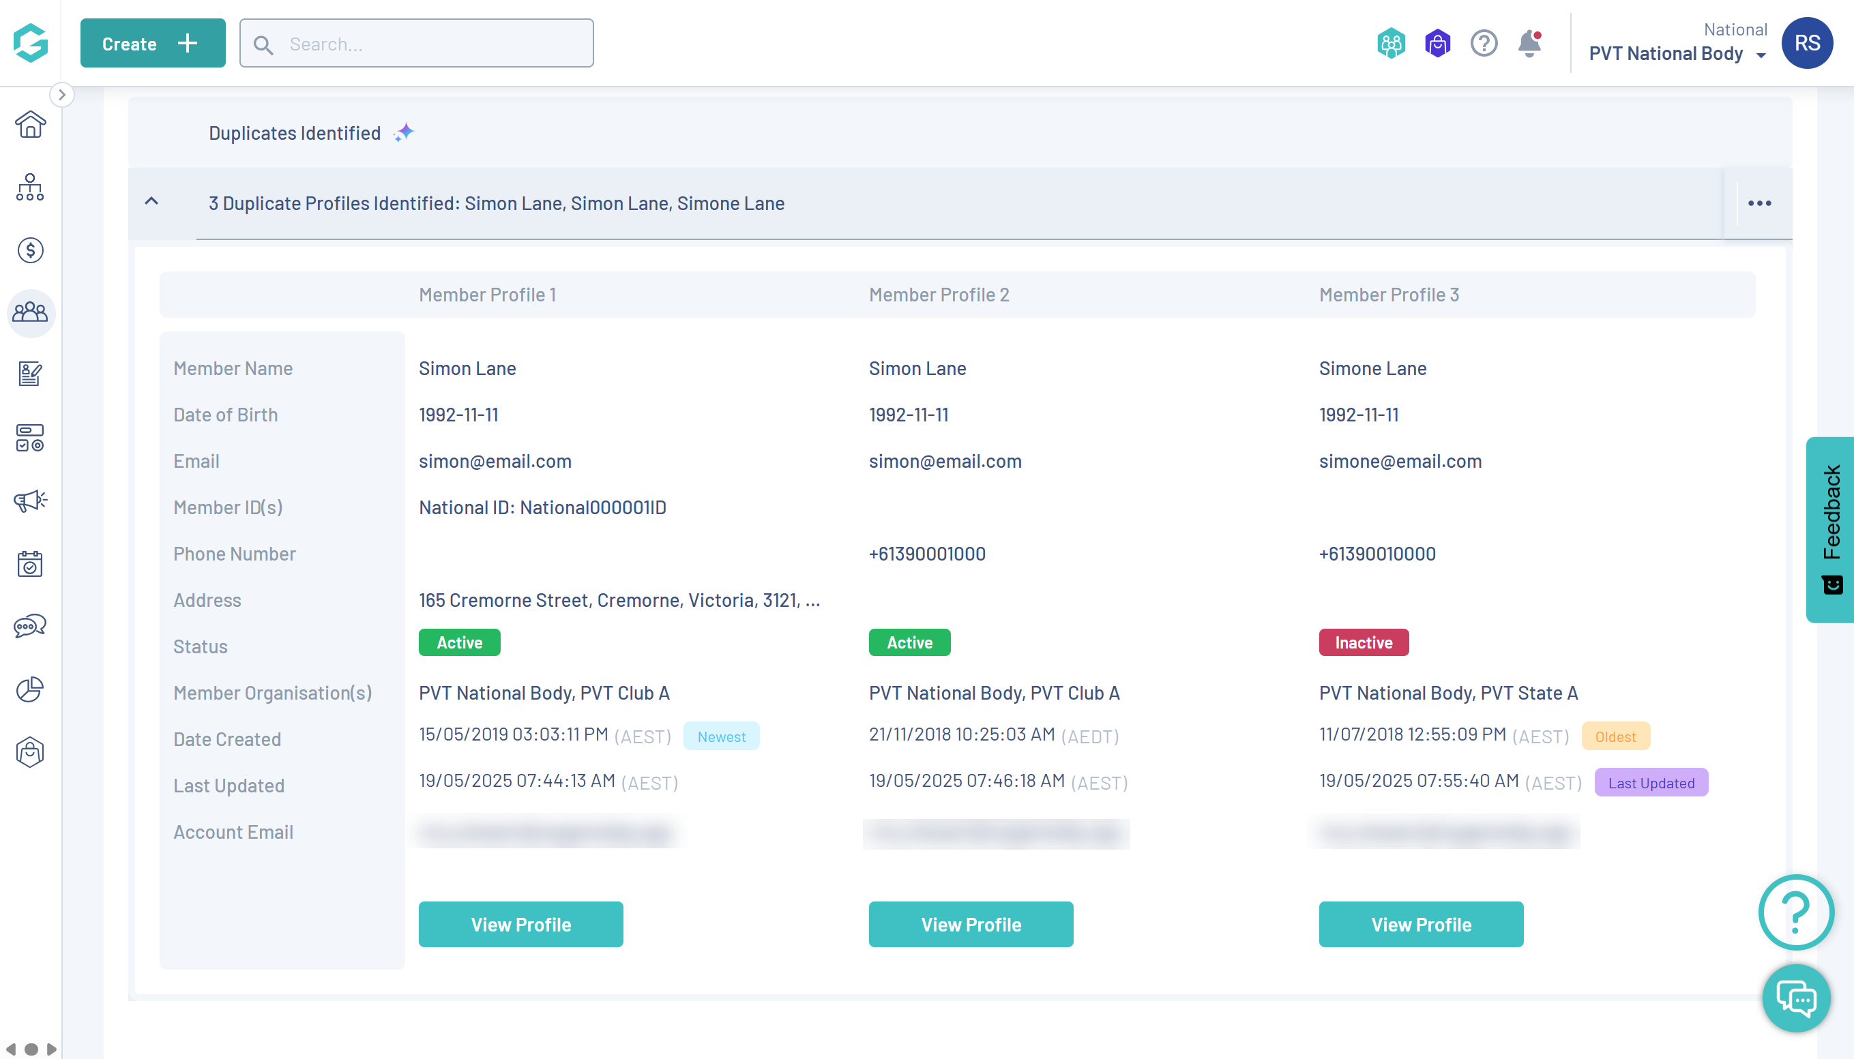1854x1059 pixels.
Task: Open the Home sidebar icon
Action: point(30,125)
